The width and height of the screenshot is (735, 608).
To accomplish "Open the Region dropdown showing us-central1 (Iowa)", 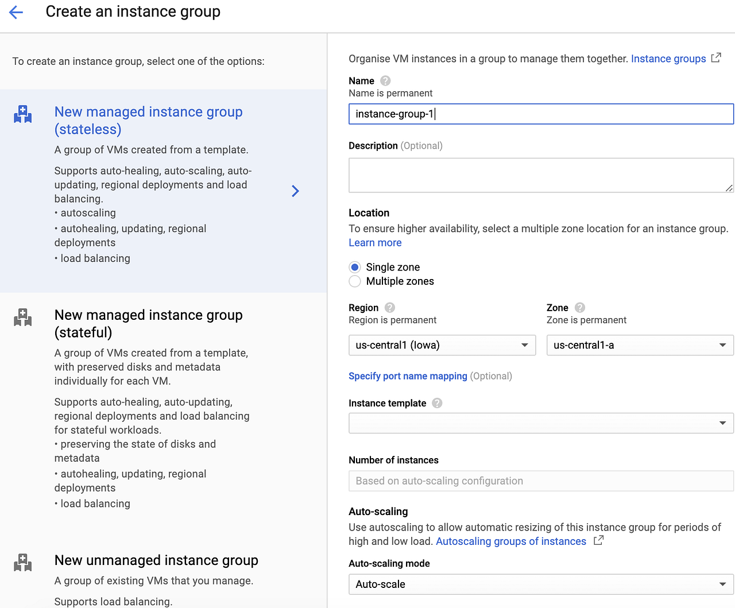I will [442, 345].
